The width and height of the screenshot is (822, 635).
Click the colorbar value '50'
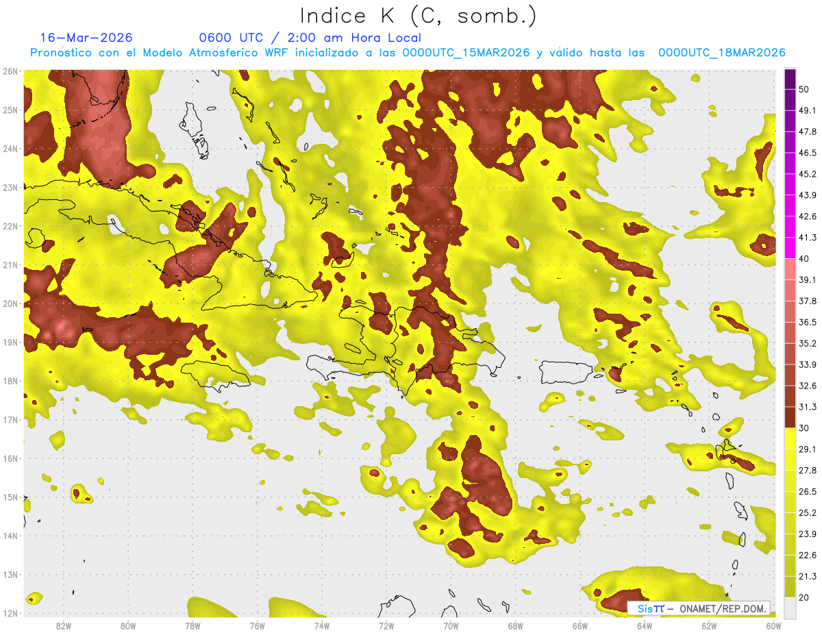pos(805,90)
